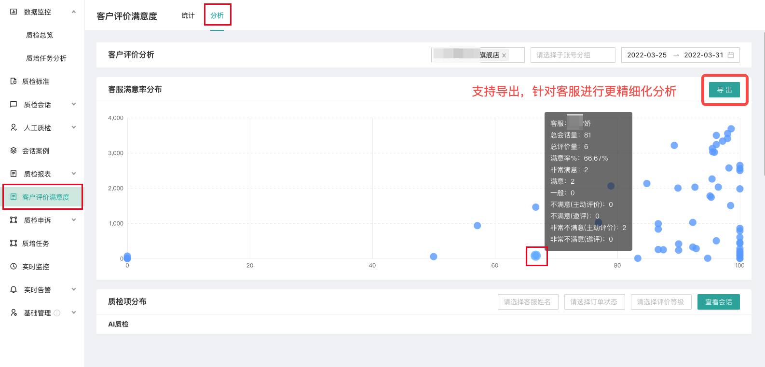The image size is (765, 367).
Task: Click the 基础管理 user settings icon
Action: (x=14, y=313)
